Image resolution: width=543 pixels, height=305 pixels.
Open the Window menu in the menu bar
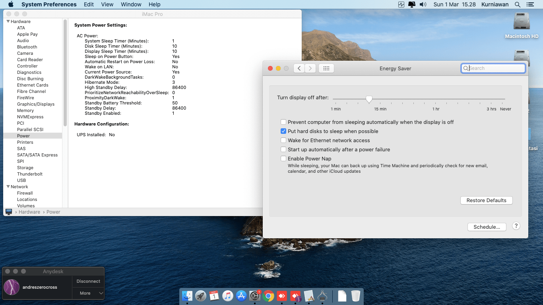click(131, 4)
